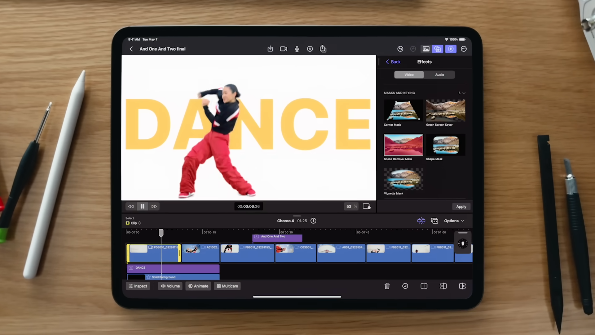Tap the jog wheel control
The height and width of the screenshot is (335, 595).
point(463,244)
